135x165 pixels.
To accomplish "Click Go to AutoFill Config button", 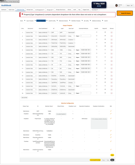I will click(95, 160).
